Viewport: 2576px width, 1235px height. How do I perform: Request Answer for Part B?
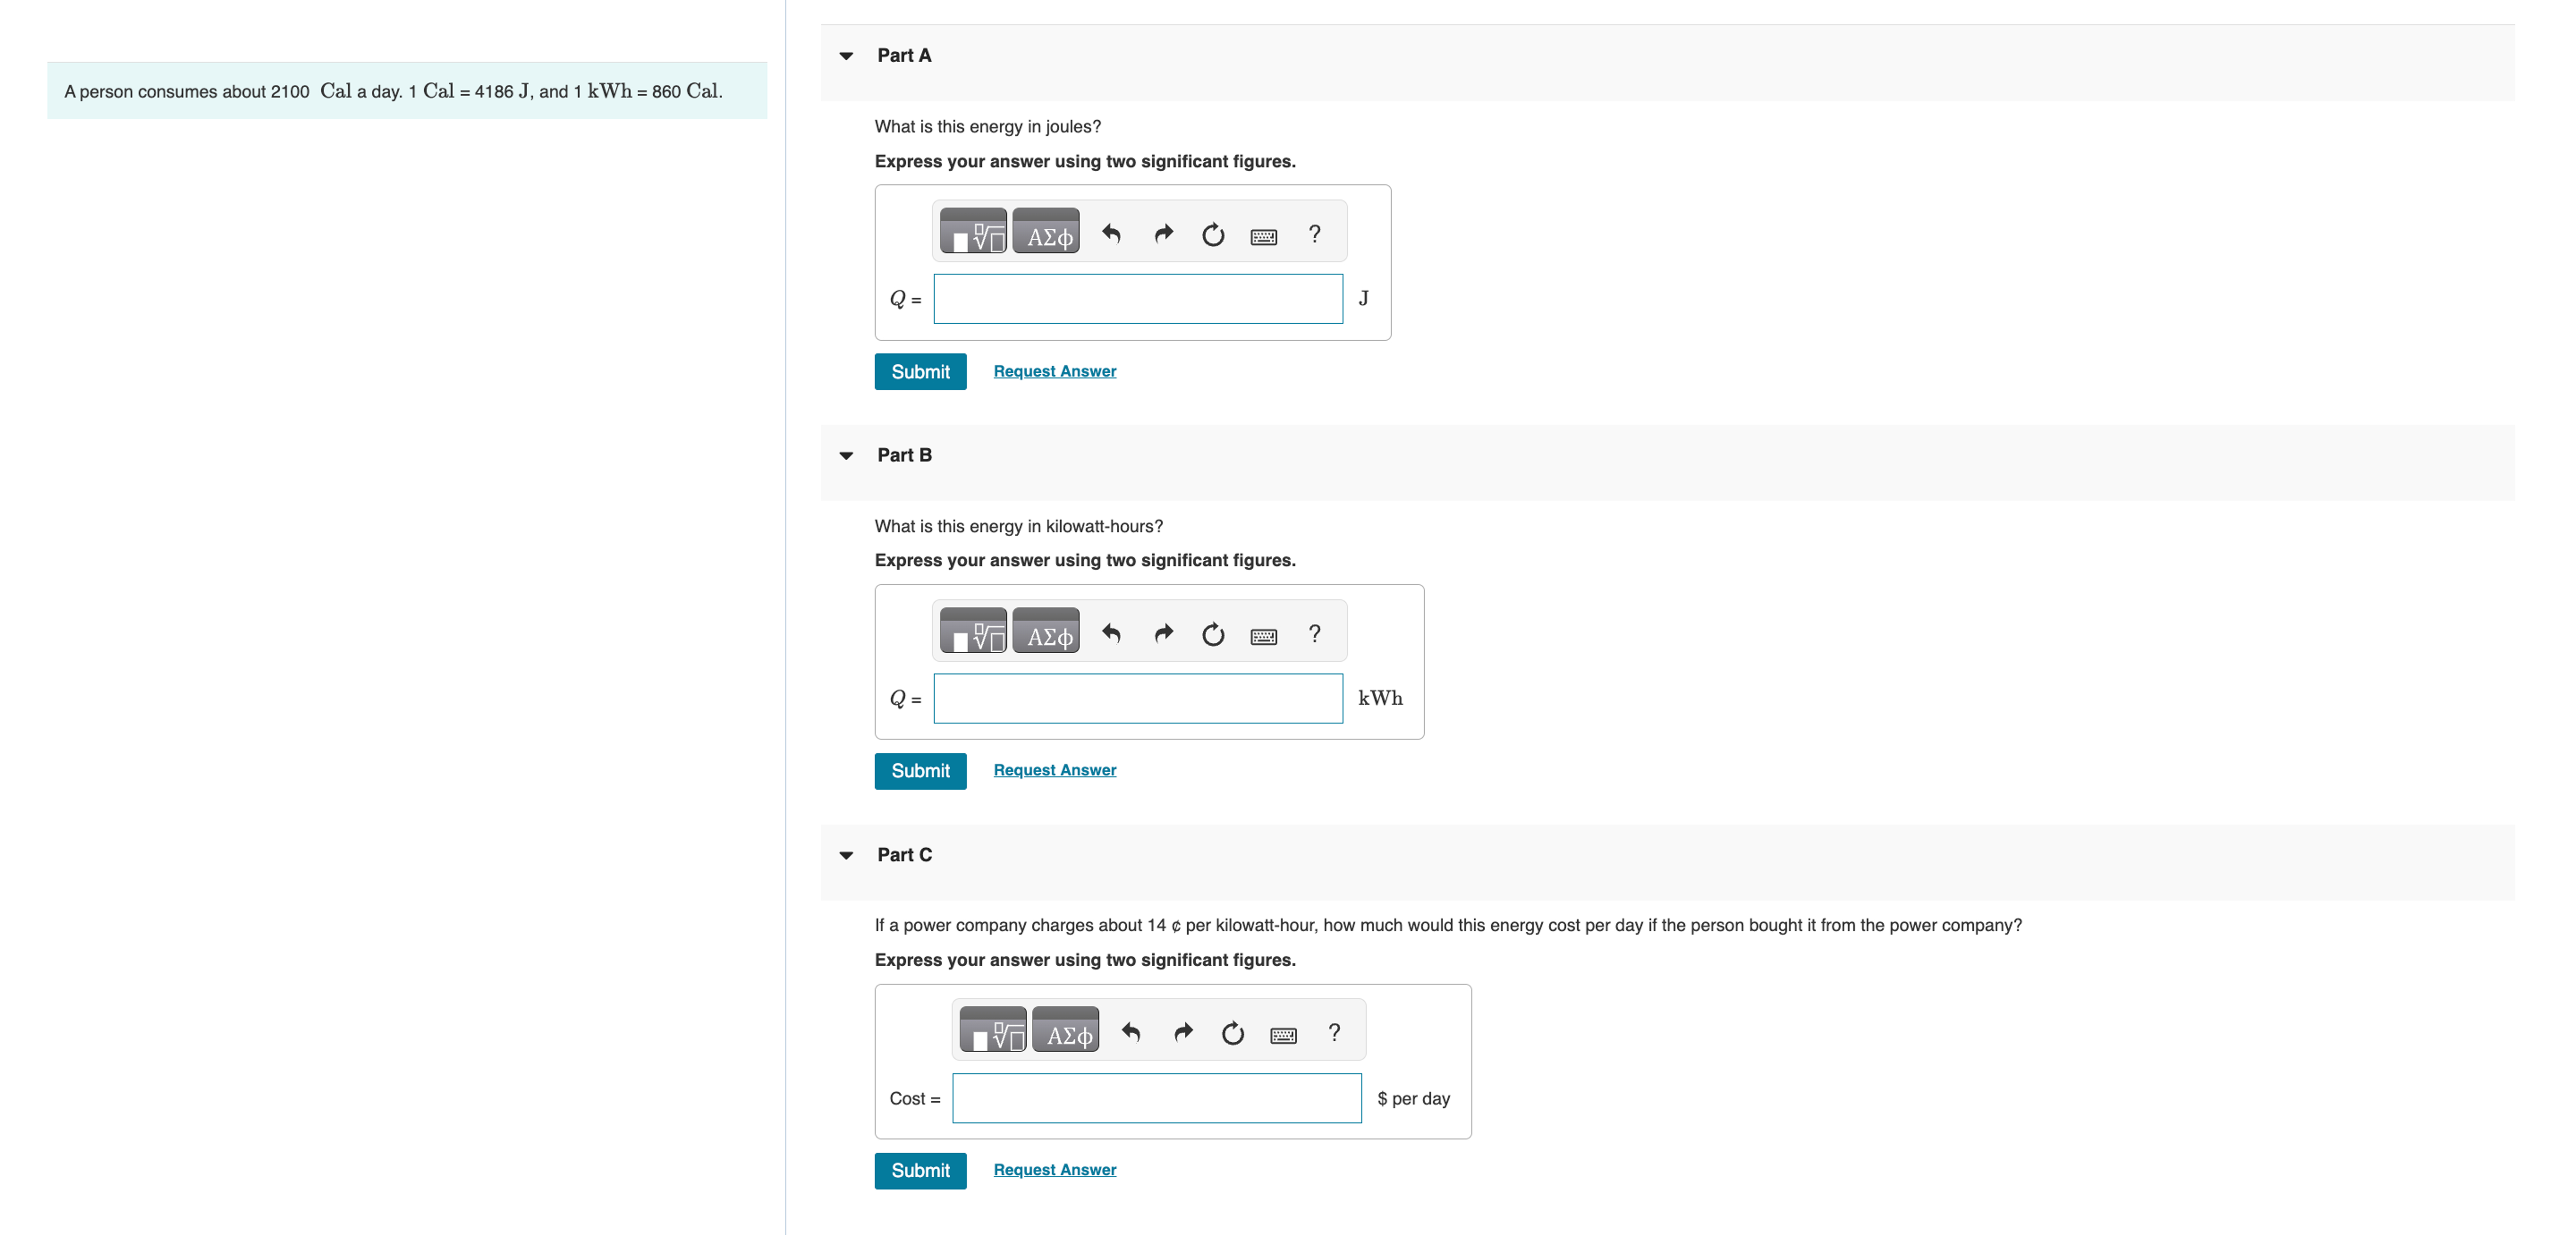tap(1055, 770)
